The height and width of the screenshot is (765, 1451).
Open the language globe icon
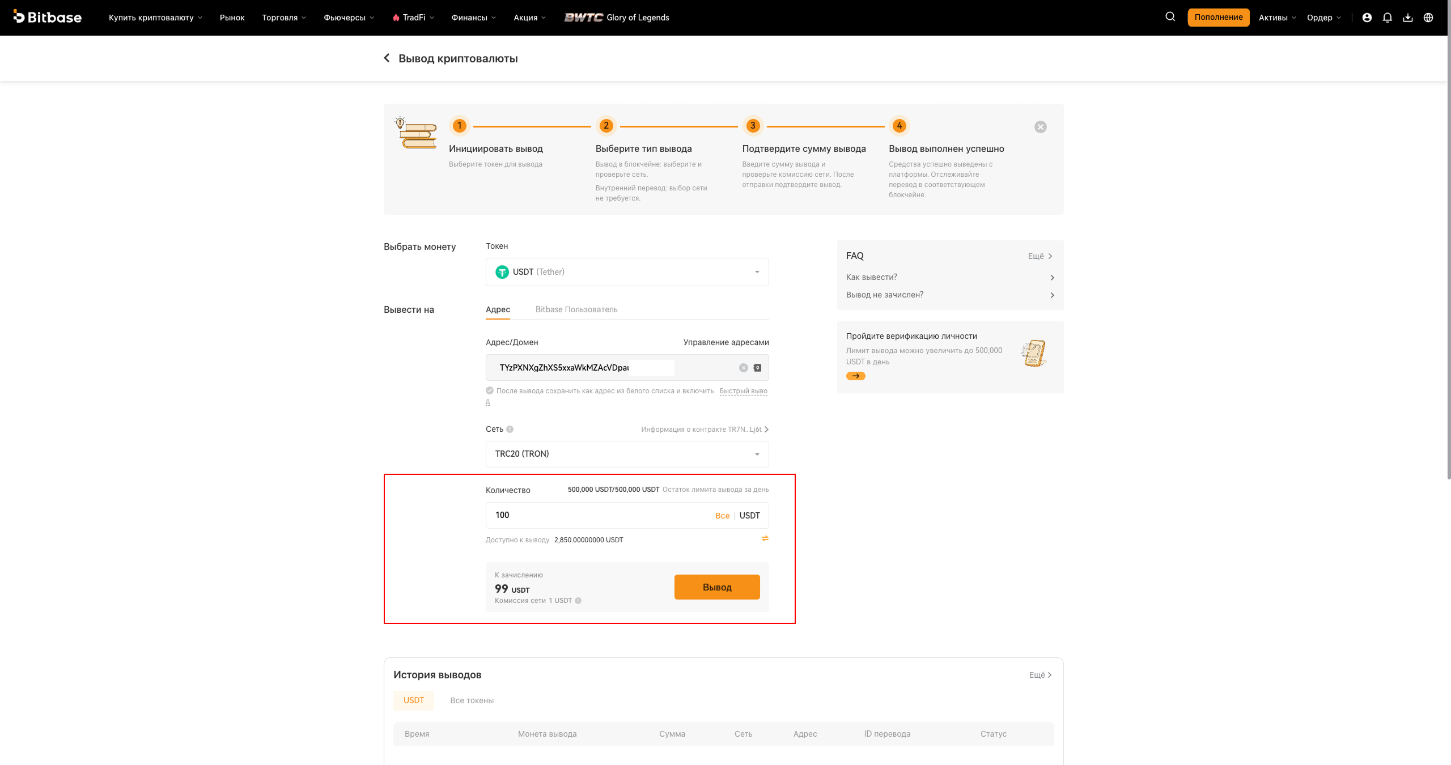(x=1428, y=18)
